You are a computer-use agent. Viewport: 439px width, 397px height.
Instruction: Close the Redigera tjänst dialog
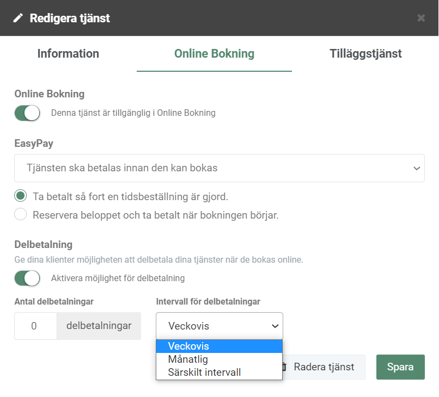421,18
